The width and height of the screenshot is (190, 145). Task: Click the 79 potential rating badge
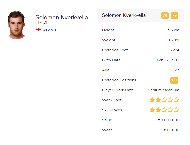coord(174,16)
